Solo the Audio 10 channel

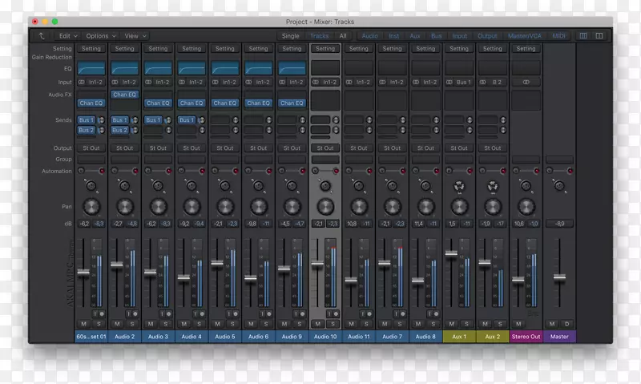coord(332,324)
